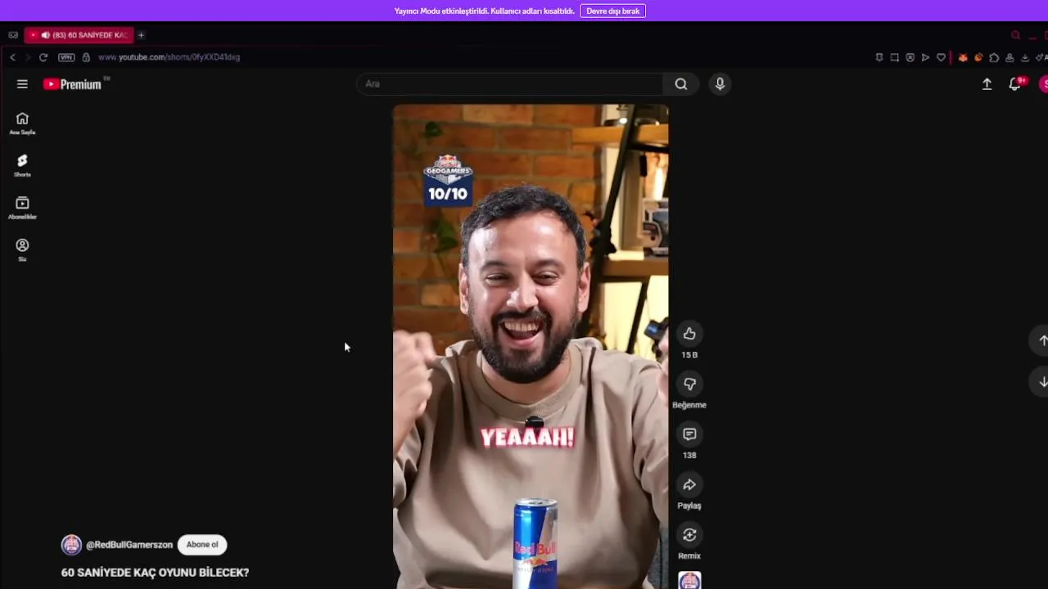
Task: Click the upload arrow icon in header
Action: [x=987, y=83]
